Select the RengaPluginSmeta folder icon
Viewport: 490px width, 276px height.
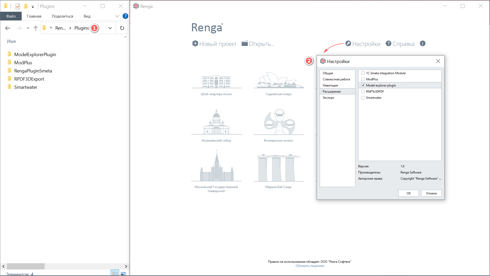(9, 70)
